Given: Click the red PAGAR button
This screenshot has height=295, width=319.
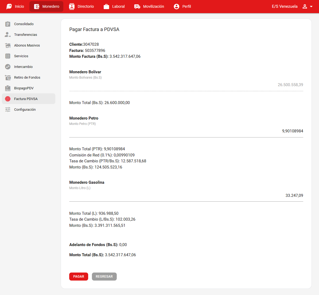Looking at the screenshot, I should (79, 277).
